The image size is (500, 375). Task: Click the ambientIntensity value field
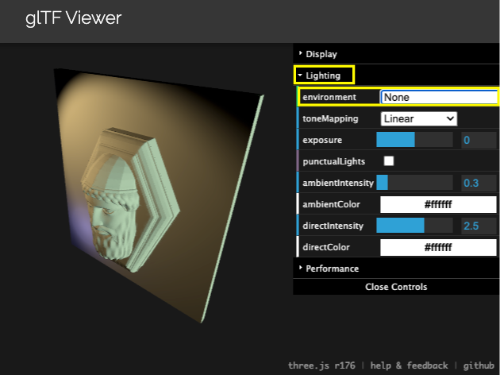click(478, 183)
